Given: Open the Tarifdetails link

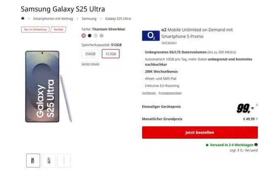Looking at the screenshot, I should (149, 93).
